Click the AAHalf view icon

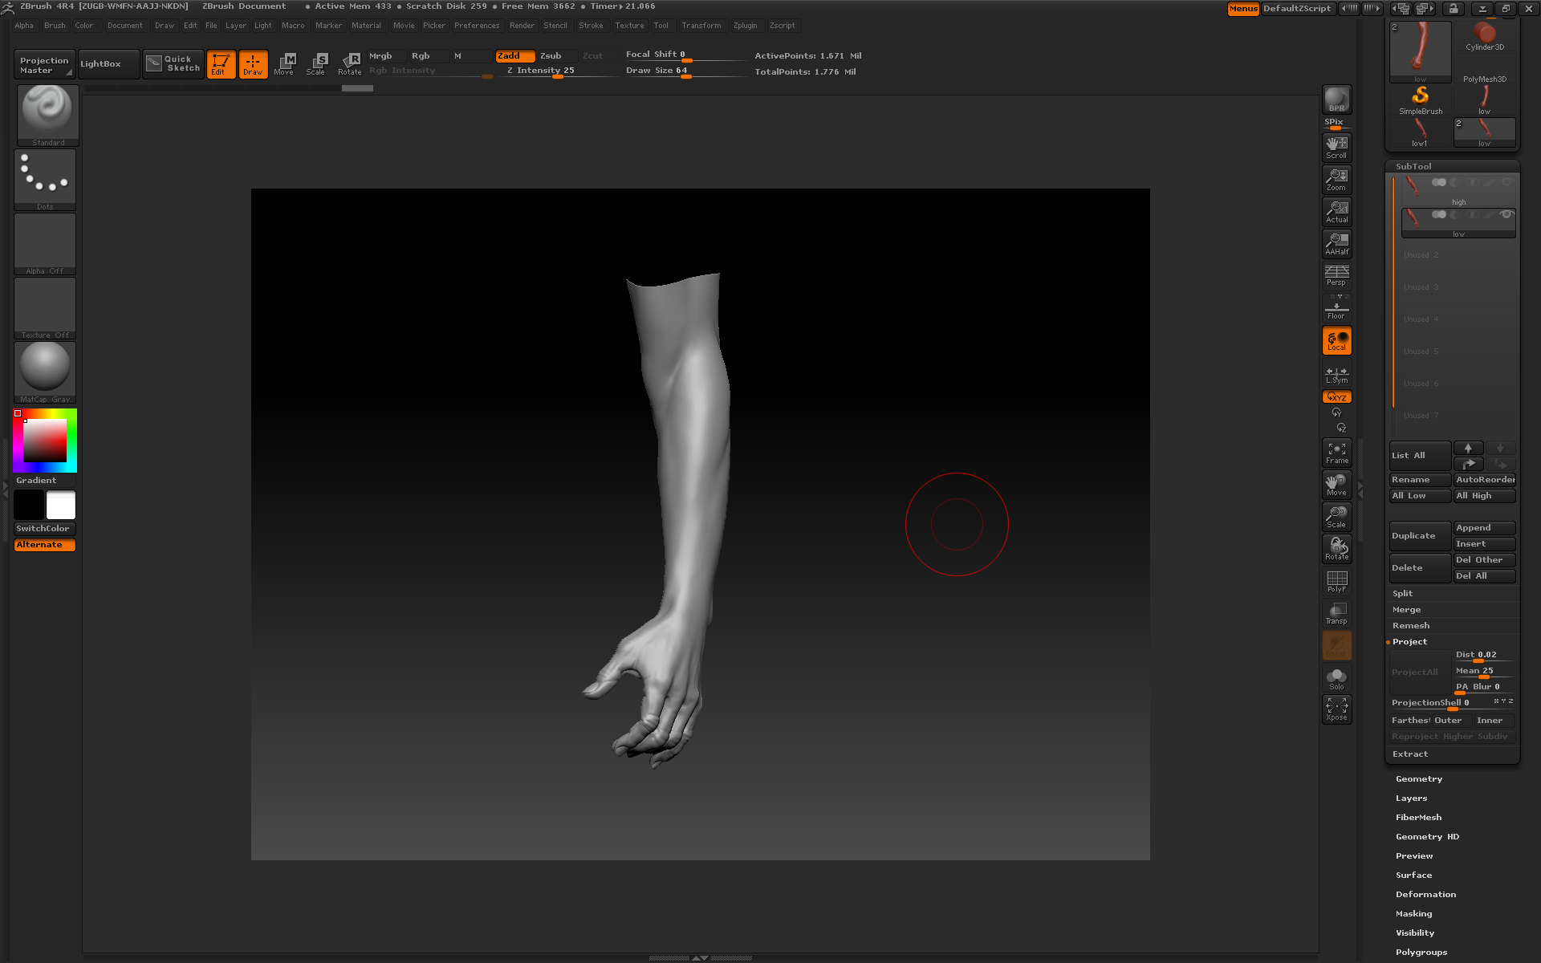coord(1336,243)
